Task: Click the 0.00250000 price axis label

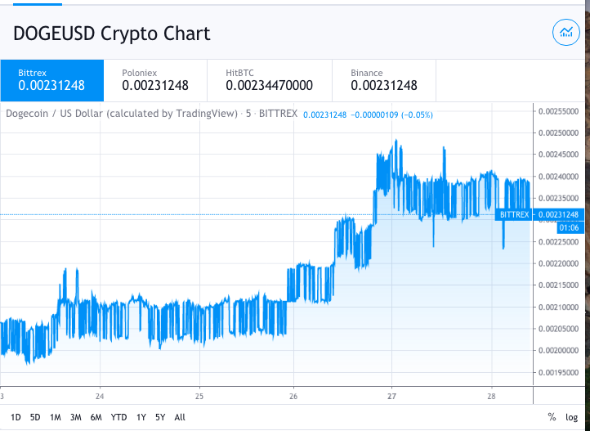Action: point(558,132)
